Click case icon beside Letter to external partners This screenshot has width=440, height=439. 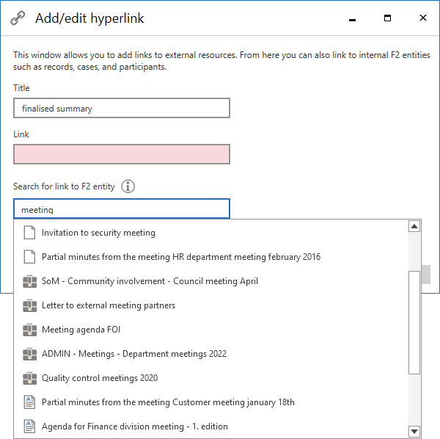[29, 305]
